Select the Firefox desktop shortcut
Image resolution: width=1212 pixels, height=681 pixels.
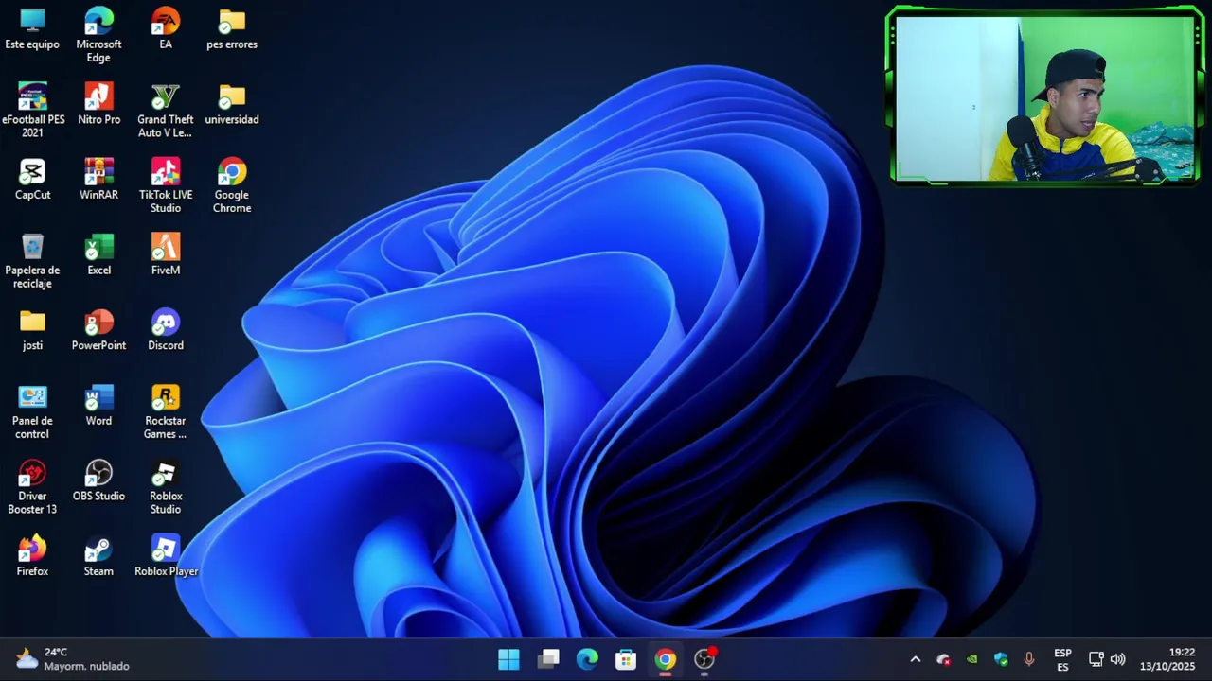click(x=32, y=557)
